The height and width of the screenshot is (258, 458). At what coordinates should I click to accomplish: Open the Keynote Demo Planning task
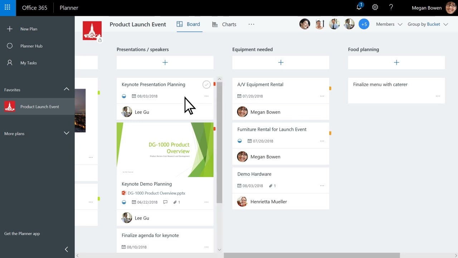click(147, 184)
